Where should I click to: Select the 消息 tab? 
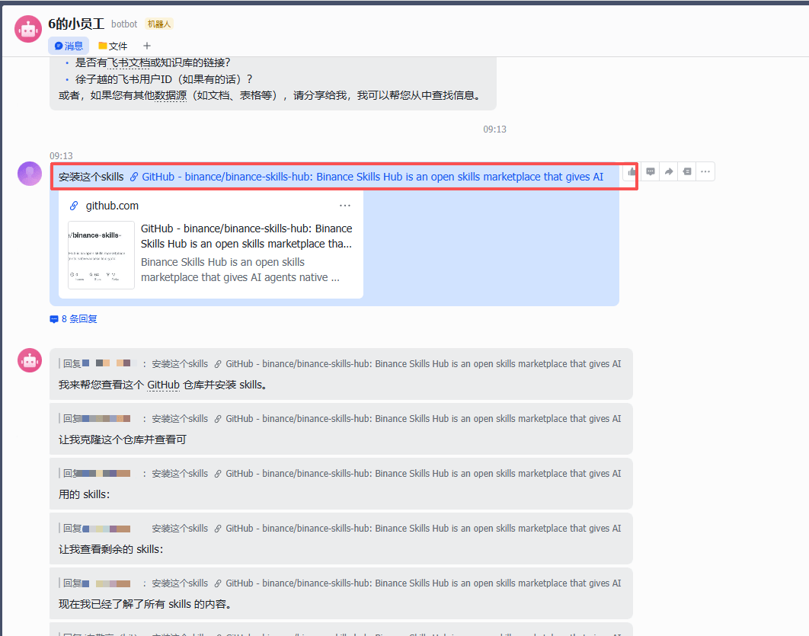[69, 46]
